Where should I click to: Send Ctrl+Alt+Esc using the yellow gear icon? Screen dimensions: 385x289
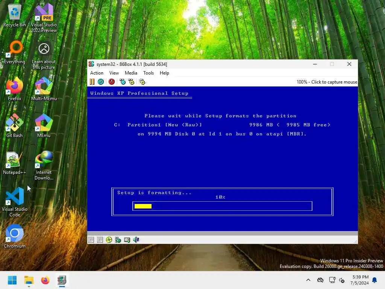(131, 82)
